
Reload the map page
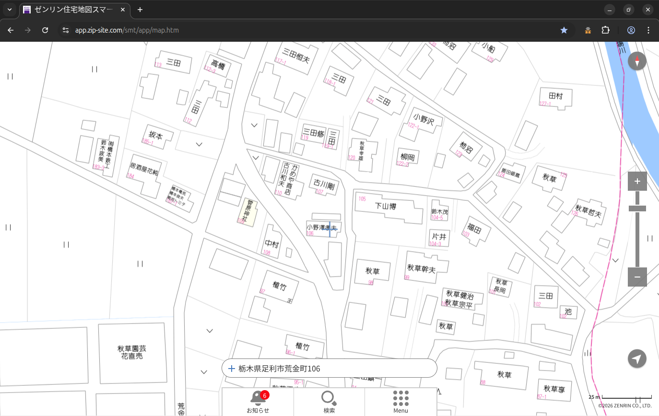[45, 30]
